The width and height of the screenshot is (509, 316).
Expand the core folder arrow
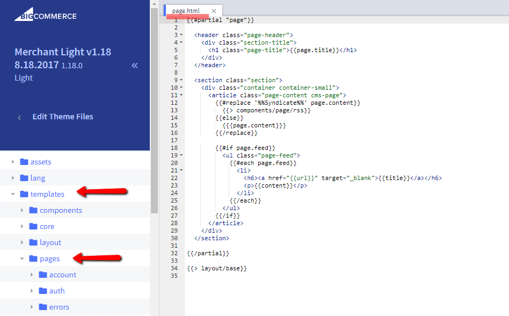tap(22, 226)
